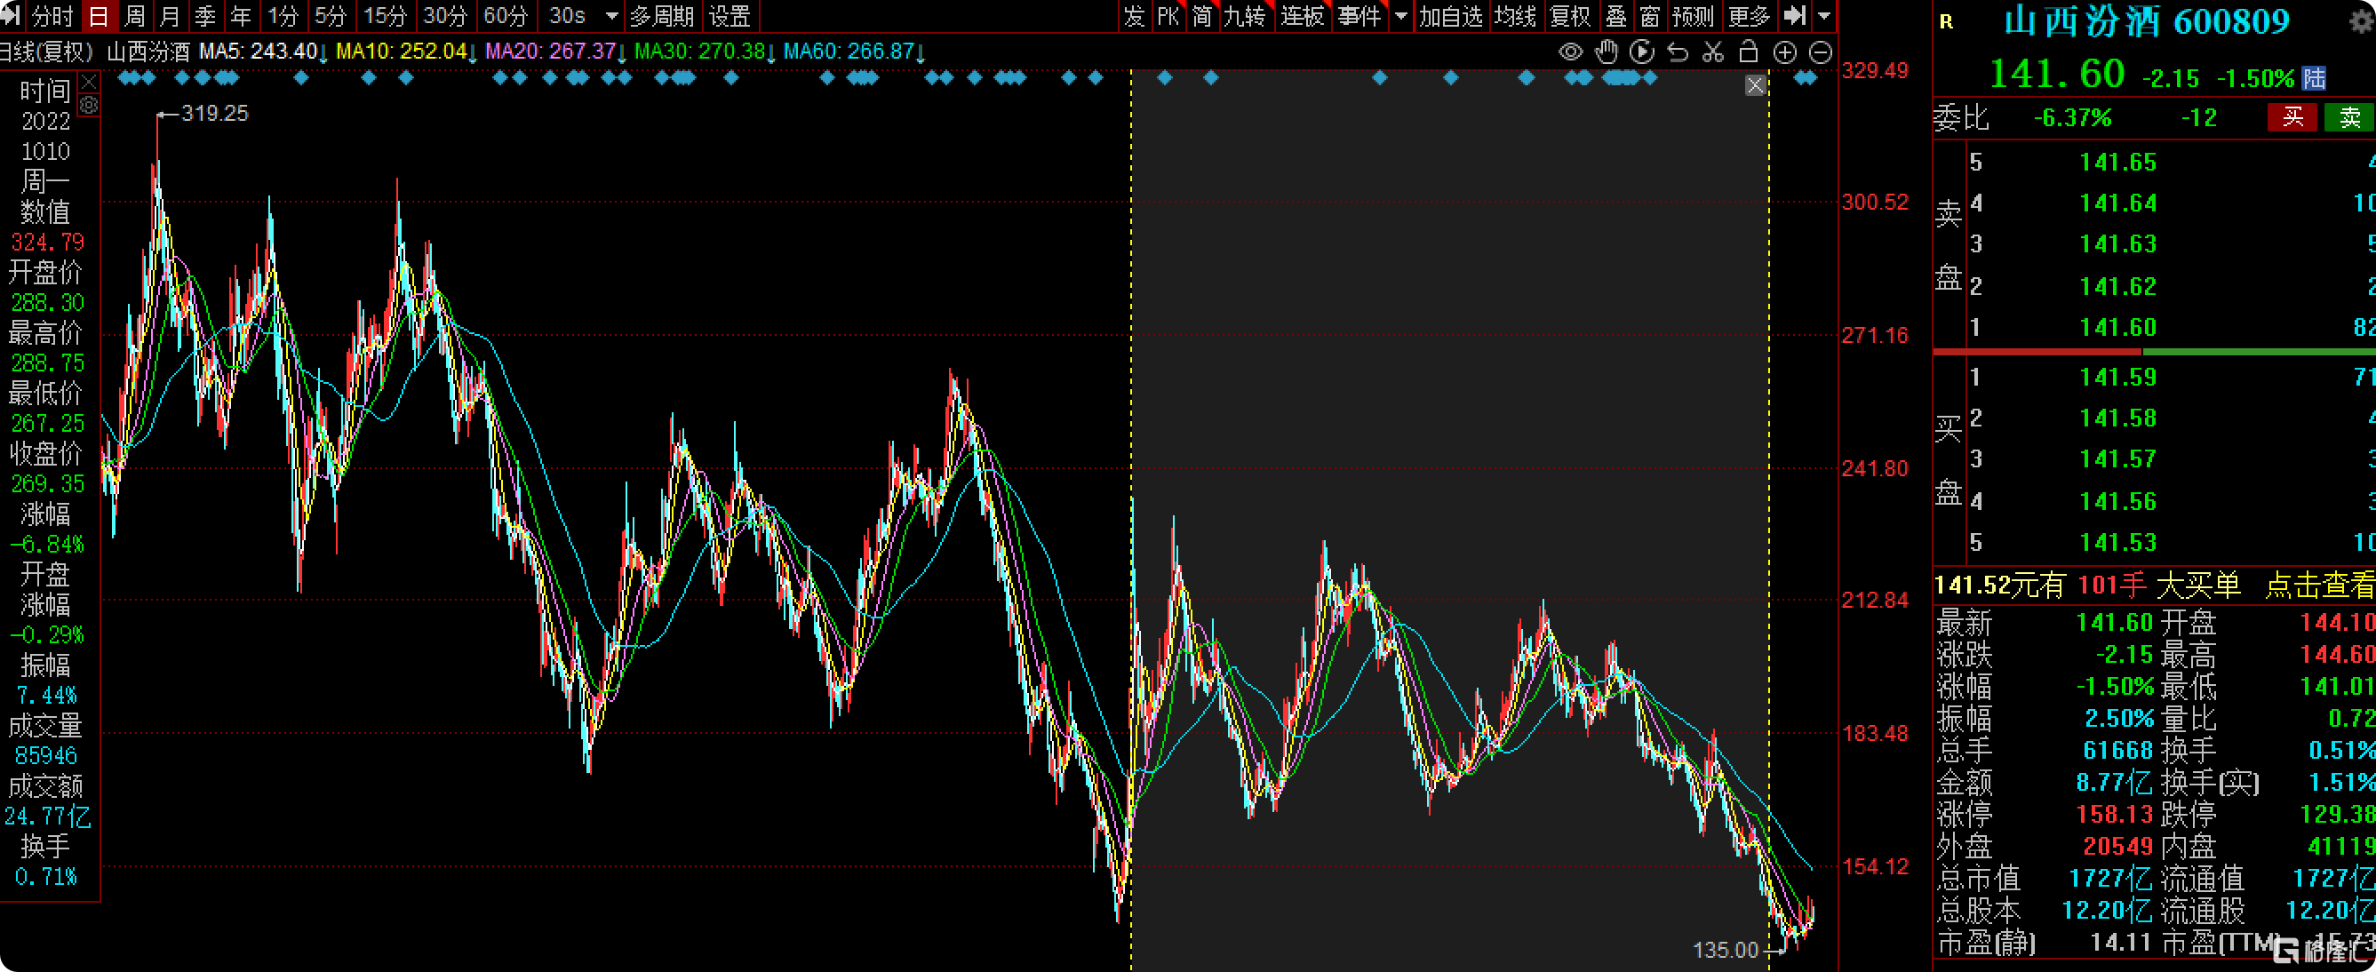Image resolution: width=2376 pixels, height=972 pixels.
Task: Collapse left panel with arrow icon
Action: [x=11, y=16]
